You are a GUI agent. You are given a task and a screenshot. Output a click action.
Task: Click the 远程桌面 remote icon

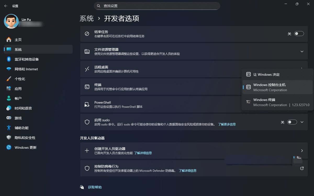[87, 69]
